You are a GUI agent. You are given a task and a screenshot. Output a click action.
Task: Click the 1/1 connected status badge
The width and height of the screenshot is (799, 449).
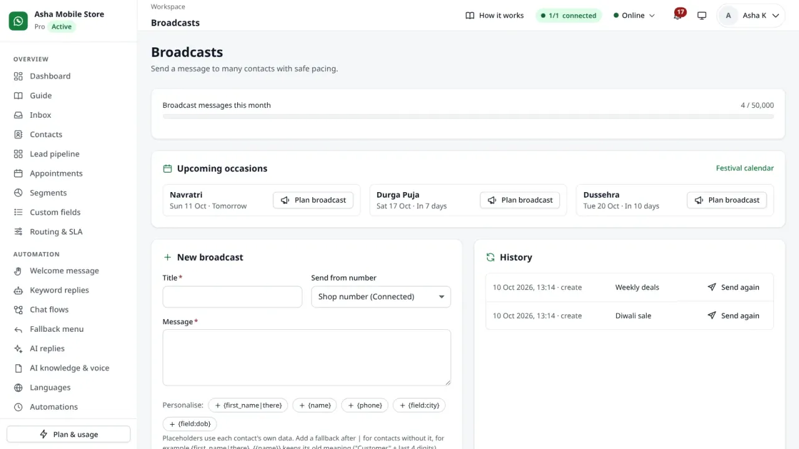[569, 16]
